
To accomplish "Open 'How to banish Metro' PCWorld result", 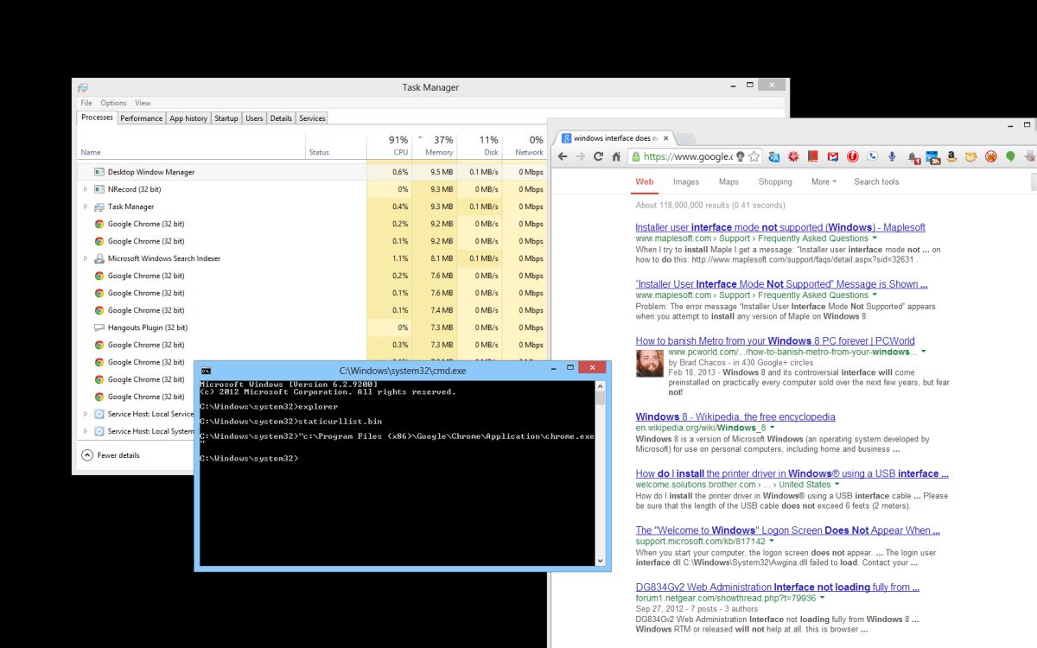I will [775, 340].
